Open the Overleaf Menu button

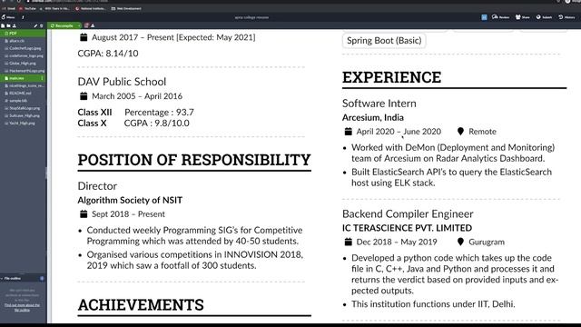click(x=8, y=17)
